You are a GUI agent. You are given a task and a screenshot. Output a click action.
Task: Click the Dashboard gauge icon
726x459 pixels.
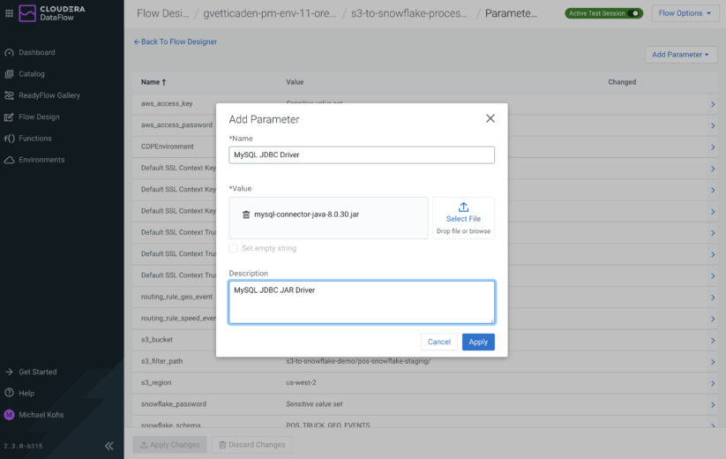click(x=9, y=52)
